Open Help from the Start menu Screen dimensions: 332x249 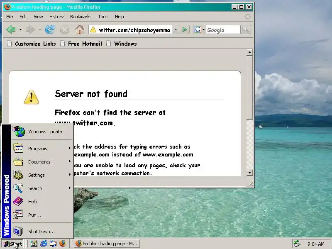point(42,202)
